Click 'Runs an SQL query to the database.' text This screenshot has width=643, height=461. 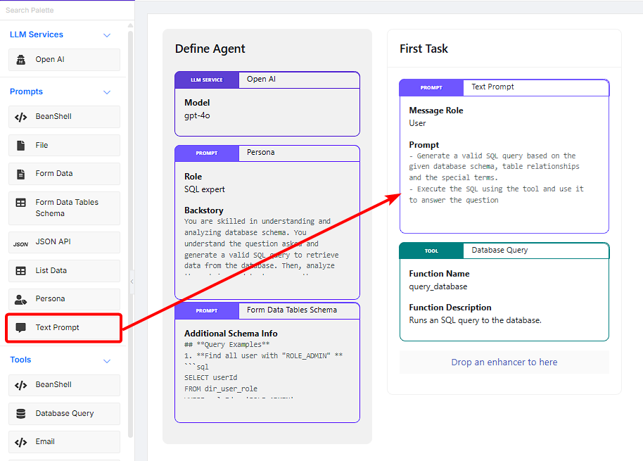(476, 320)
